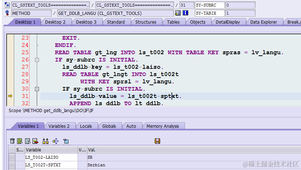Open the Data Explorer tab

pyautogui.click(x=264, y=22)
